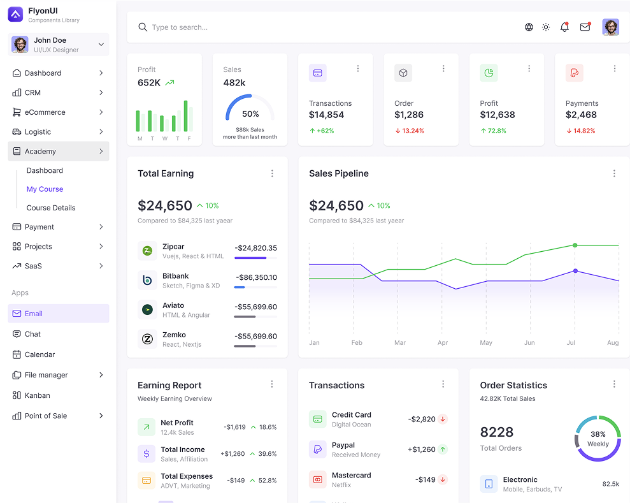Click the Zemko logo icon
630x503 pixels.
[147, 339]
